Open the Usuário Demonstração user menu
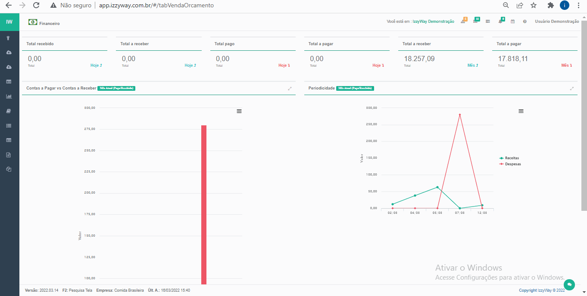587x296 pixels. coord(556,22)
